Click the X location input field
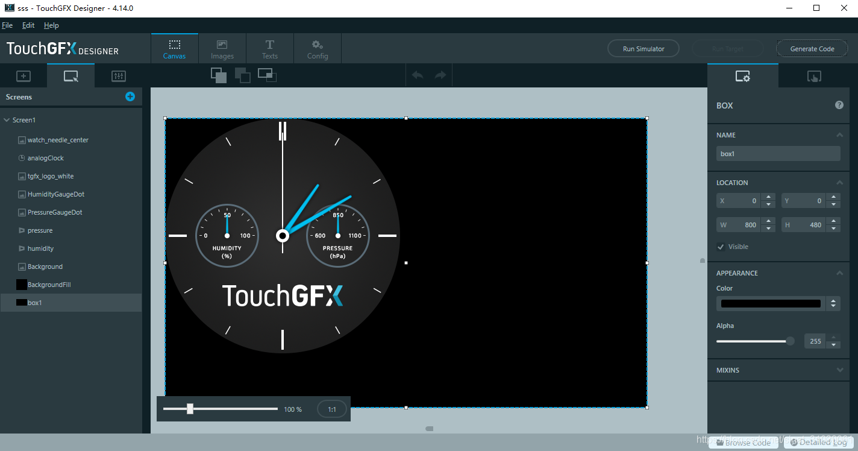 (739, 201)
